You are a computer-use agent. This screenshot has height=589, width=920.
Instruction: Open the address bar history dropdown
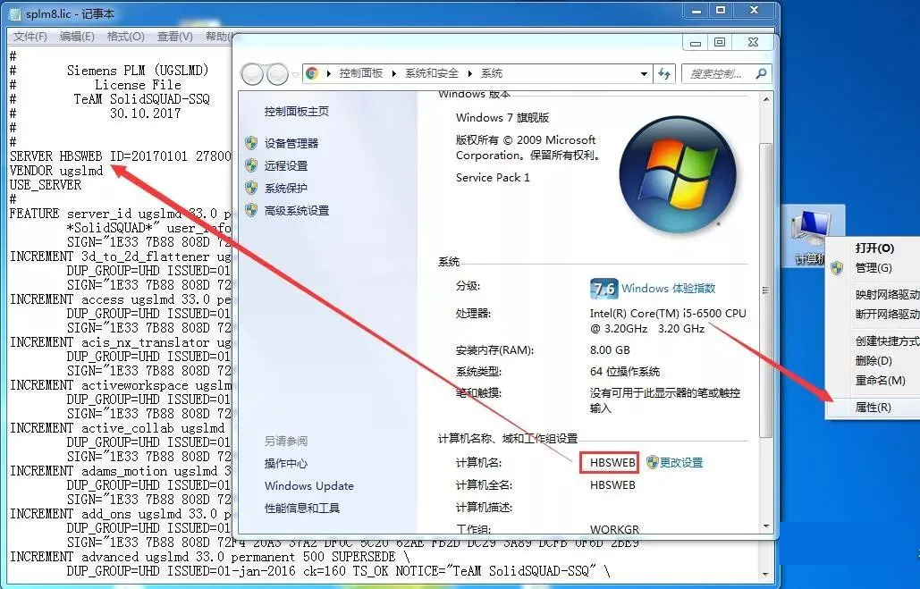coord(645,74)
